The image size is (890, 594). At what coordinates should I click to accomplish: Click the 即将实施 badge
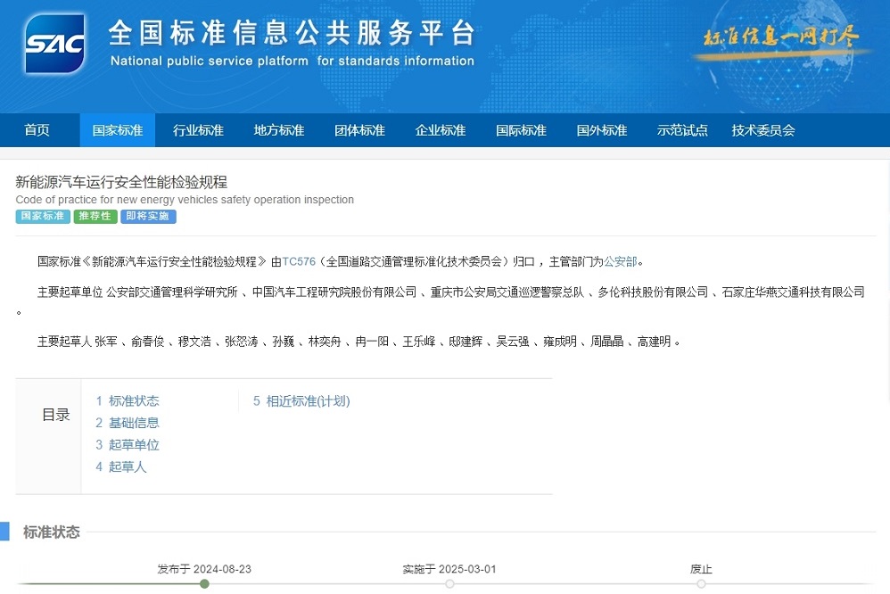click(x=148, y=216)
